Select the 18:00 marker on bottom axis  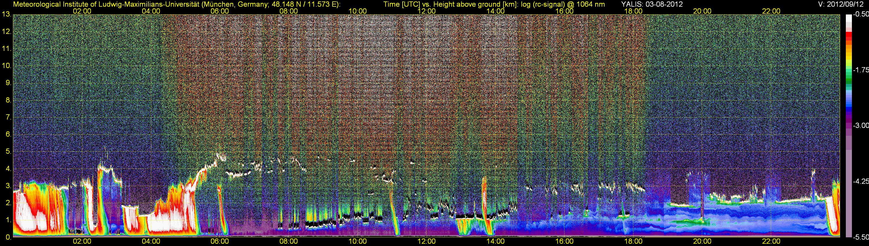(x=633, y=241)
